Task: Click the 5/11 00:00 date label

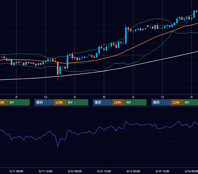Action: tap(16, 171)
